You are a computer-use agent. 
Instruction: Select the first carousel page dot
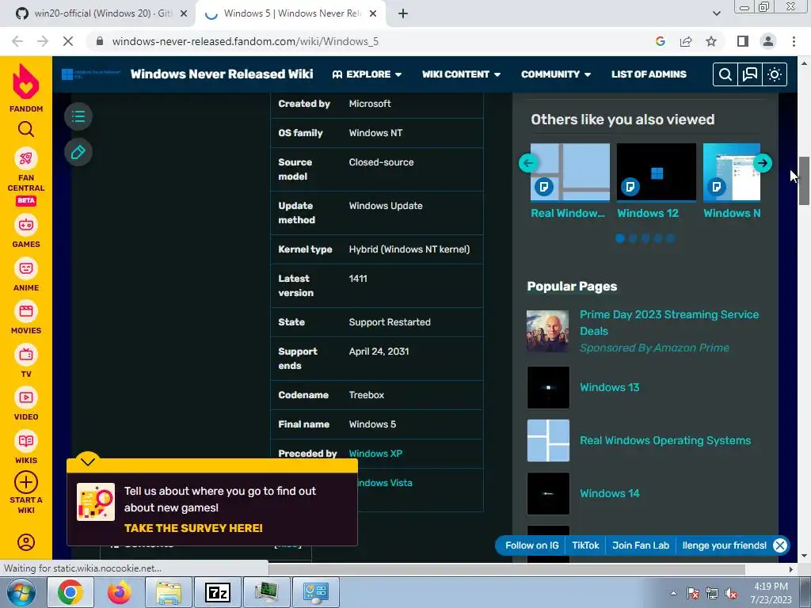pos(620,238)
